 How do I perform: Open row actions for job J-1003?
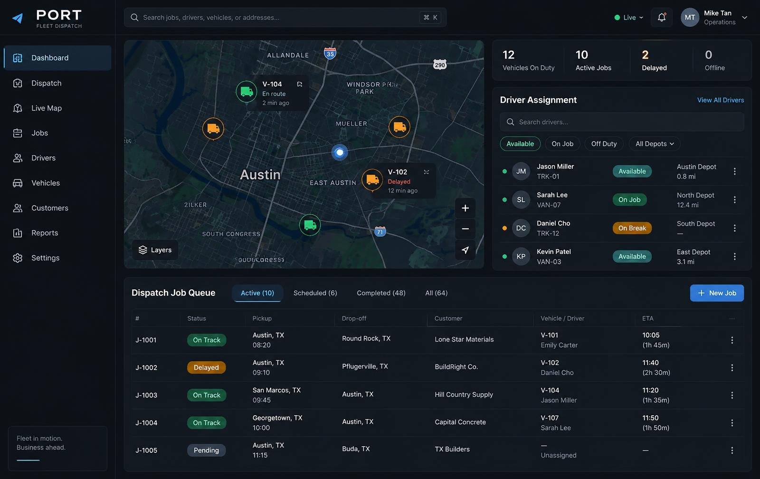(732, 395)
